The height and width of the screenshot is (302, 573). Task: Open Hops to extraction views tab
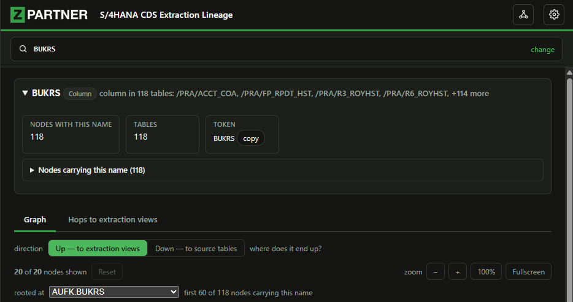pos(112,219)
